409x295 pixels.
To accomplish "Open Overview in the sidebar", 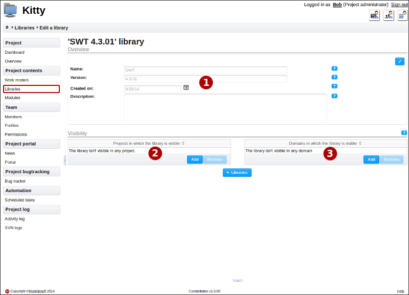I will pyautogui.click(x=13, y=61).
